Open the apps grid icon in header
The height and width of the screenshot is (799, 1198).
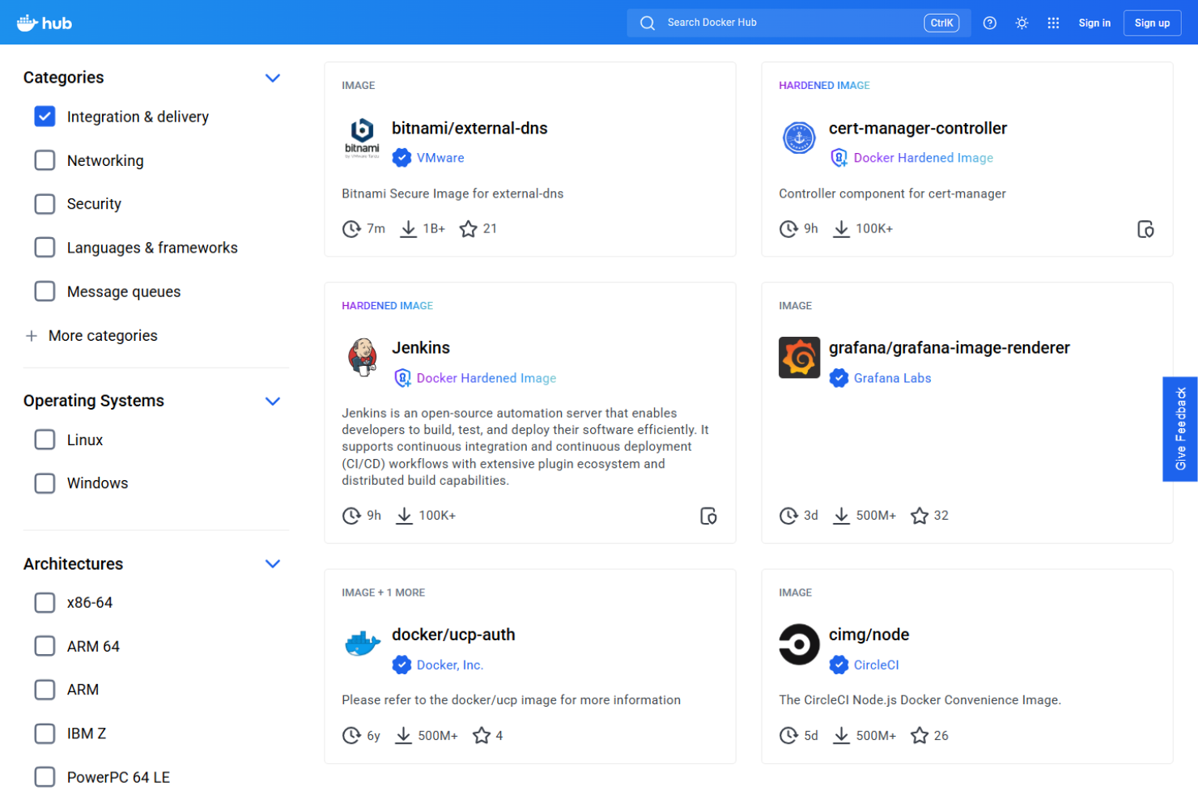pos(1052,23)
